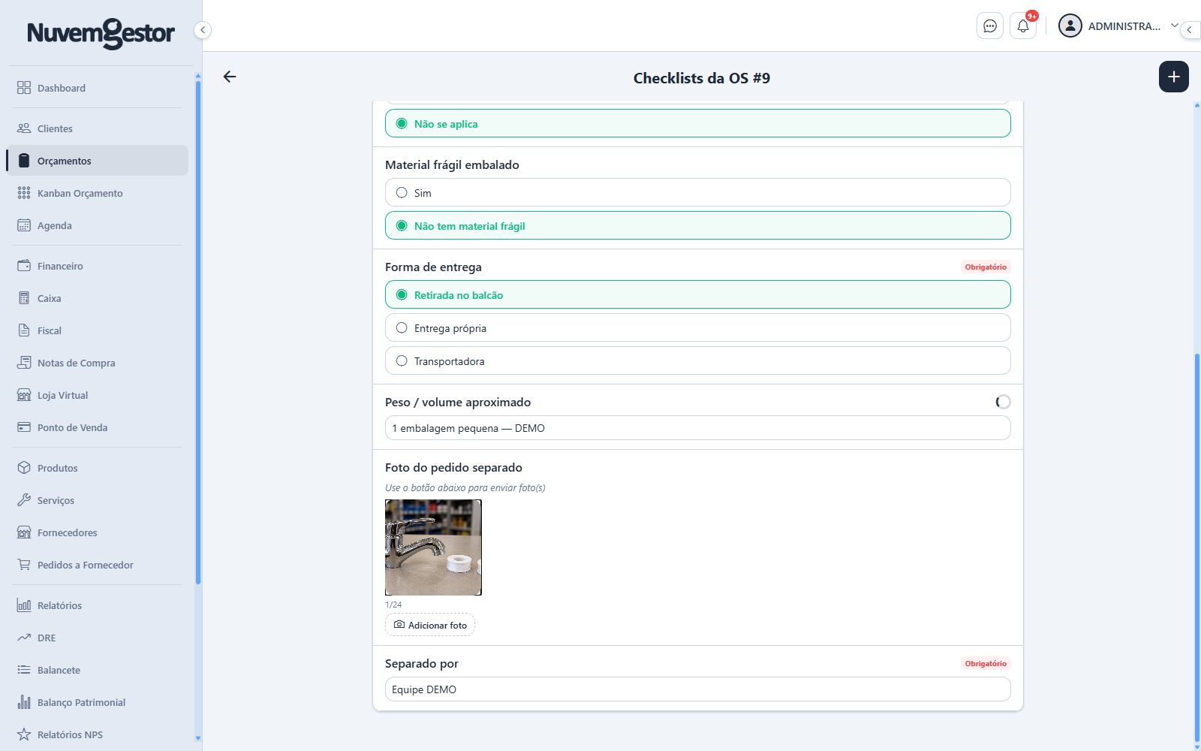Image resolution: width=1201 pixels, height=751 pixels.
Task: Go back with the left arrow
Action: 230,77
